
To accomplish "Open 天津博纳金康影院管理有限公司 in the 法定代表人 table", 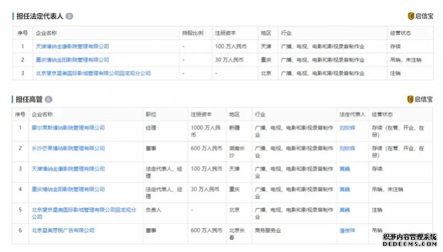I will pos(73,47).
